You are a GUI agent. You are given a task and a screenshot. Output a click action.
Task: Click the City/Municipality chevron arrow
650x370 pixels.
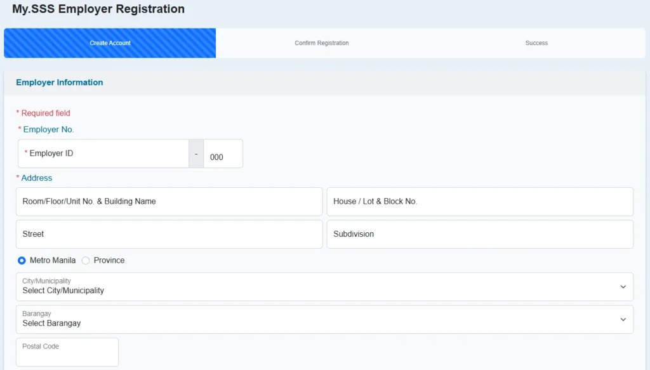623,287
